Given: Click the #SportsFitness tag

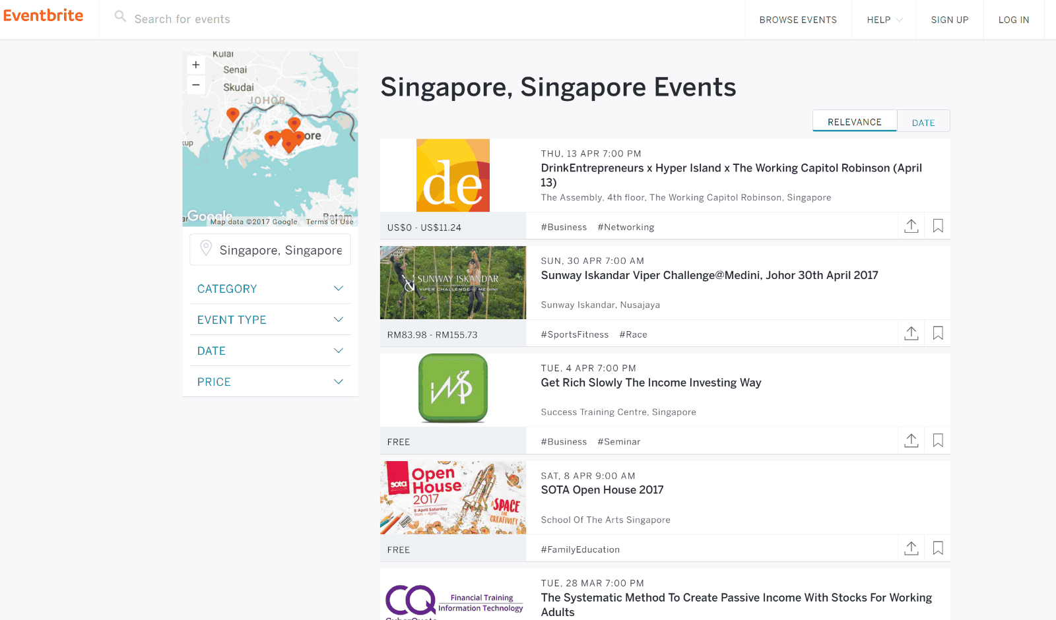Looking at the screenshot, I should click(x=575, y=335).
